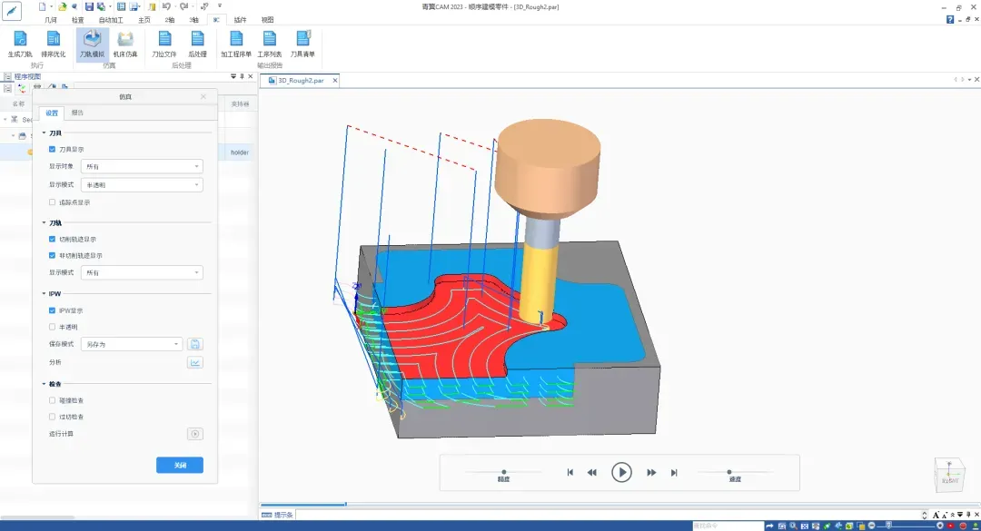The width and height of the screenshot is (981, 531).
Task: Click the view orientation cube in viewport
Action: point(949,475)
